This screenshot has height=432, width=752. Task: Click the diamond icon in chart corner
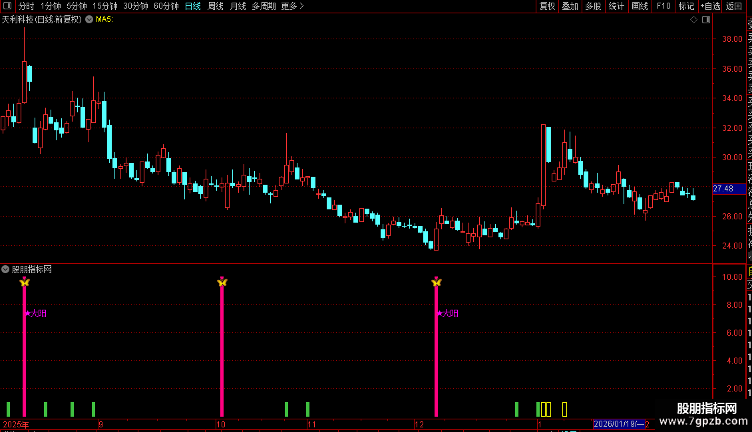[x=693, y=20]
